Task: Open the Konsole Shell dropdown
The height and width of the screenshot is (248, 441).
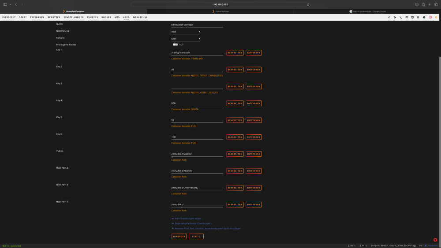Action: tap(186, 39)
